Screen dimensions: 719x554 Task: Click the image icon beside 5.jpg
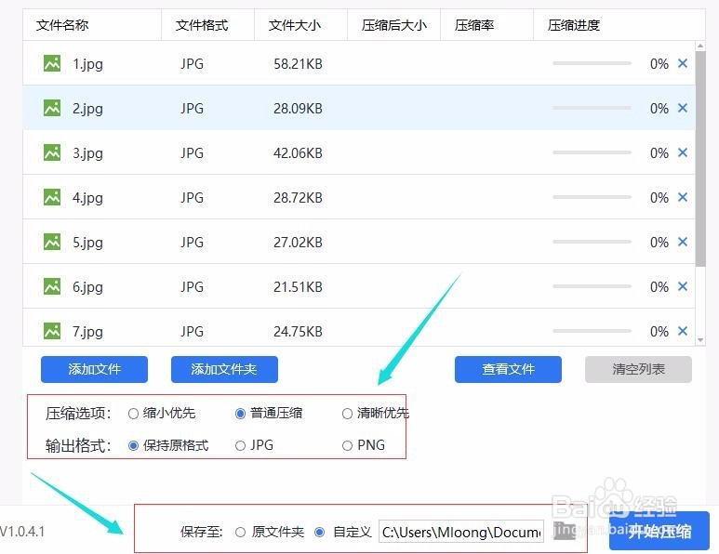(52, 242)
